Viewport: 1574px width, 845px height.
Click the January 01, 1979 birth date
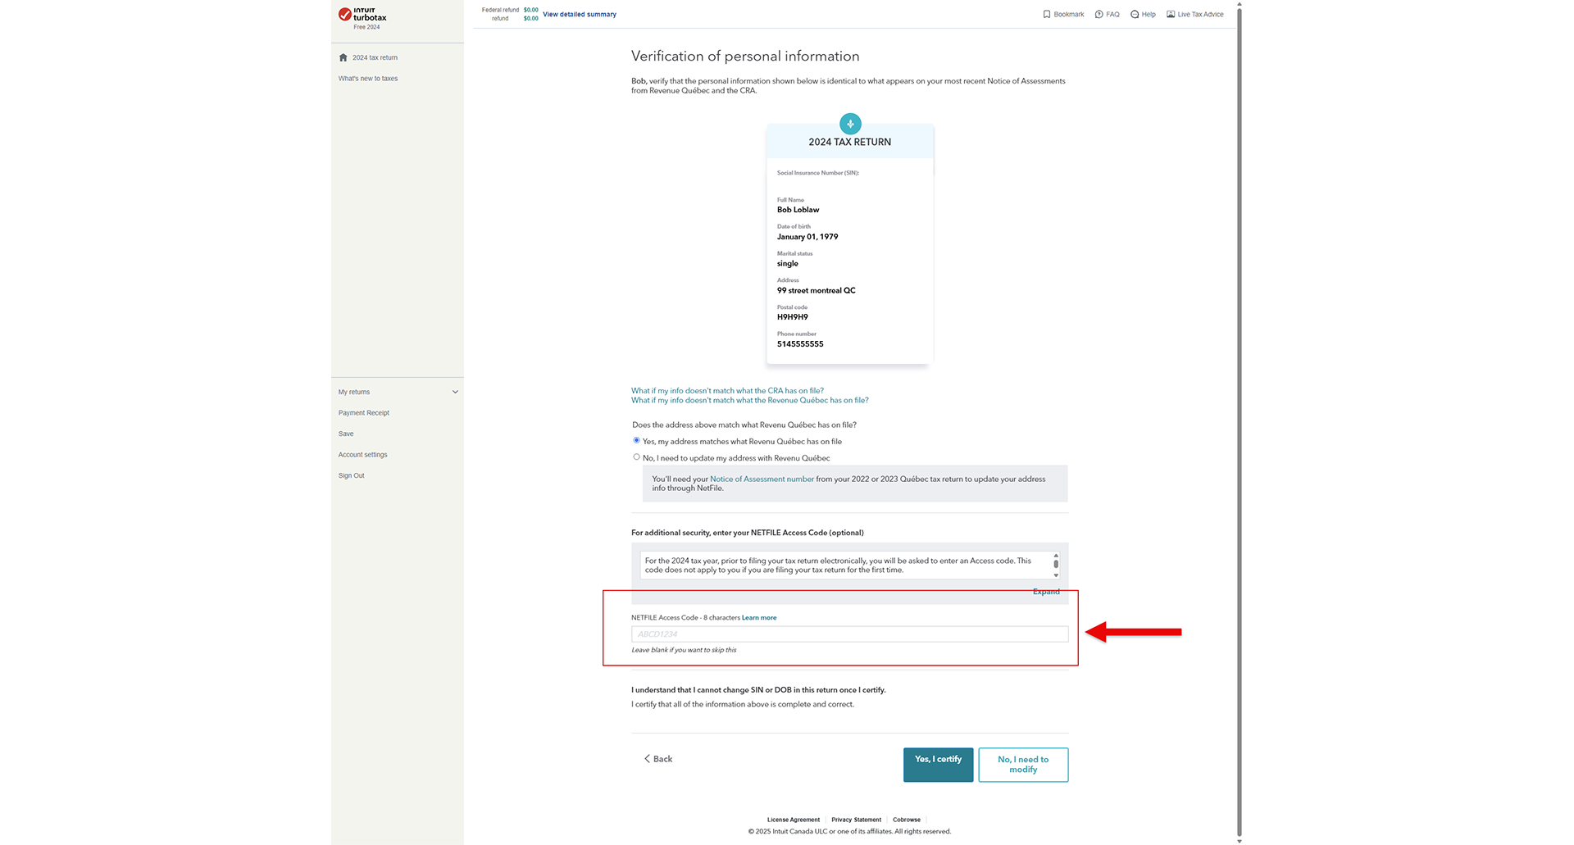click(x=807, y=237)
